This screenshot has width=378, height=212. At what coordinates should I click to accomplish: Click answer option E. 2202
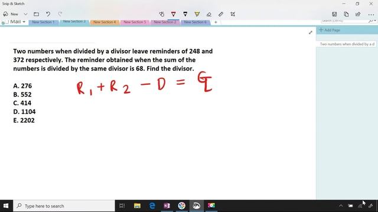[24, 120]
